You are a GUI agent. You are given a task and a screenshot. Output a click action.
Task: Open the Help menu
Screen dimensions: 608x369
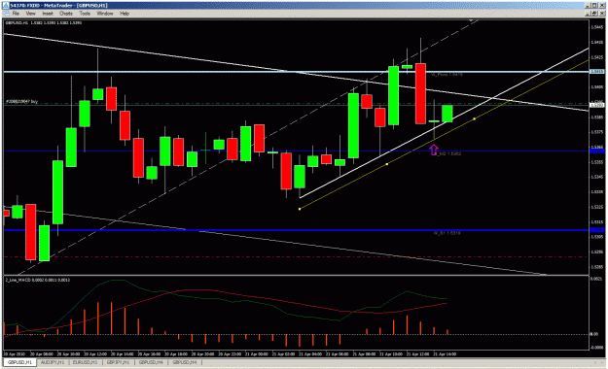point(125,14)
